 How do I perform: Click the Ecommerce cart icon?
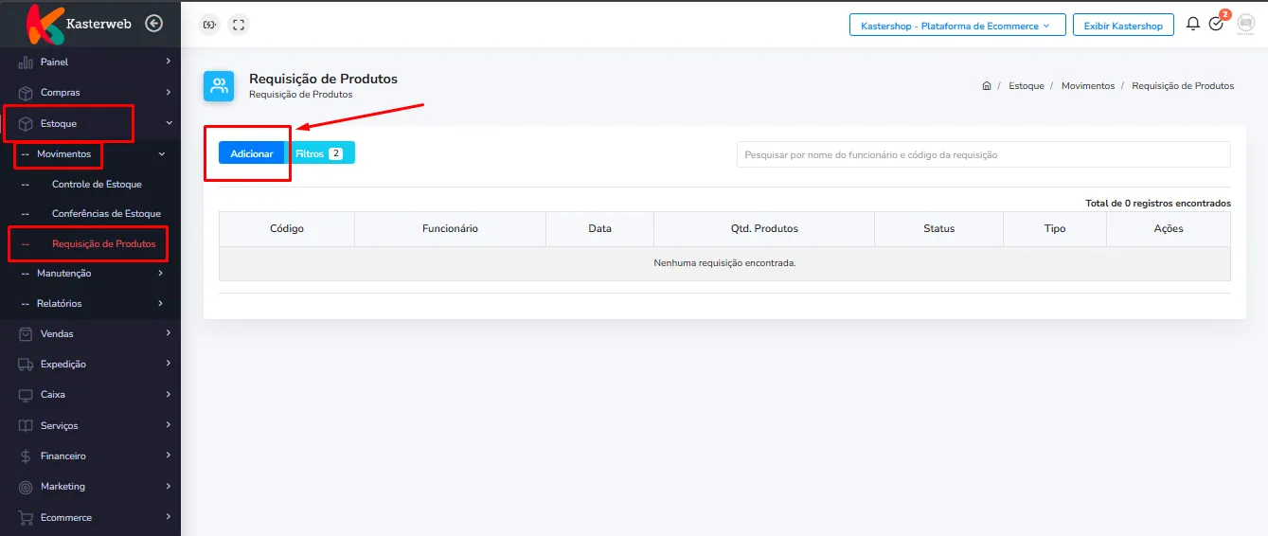point(26,517)
